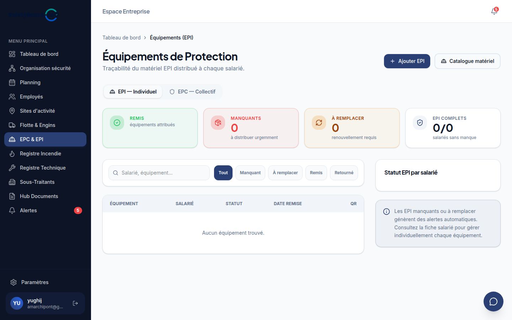Click the Tableau de bord sidebar icon
512x320 pixels.
tap(12, 54)
